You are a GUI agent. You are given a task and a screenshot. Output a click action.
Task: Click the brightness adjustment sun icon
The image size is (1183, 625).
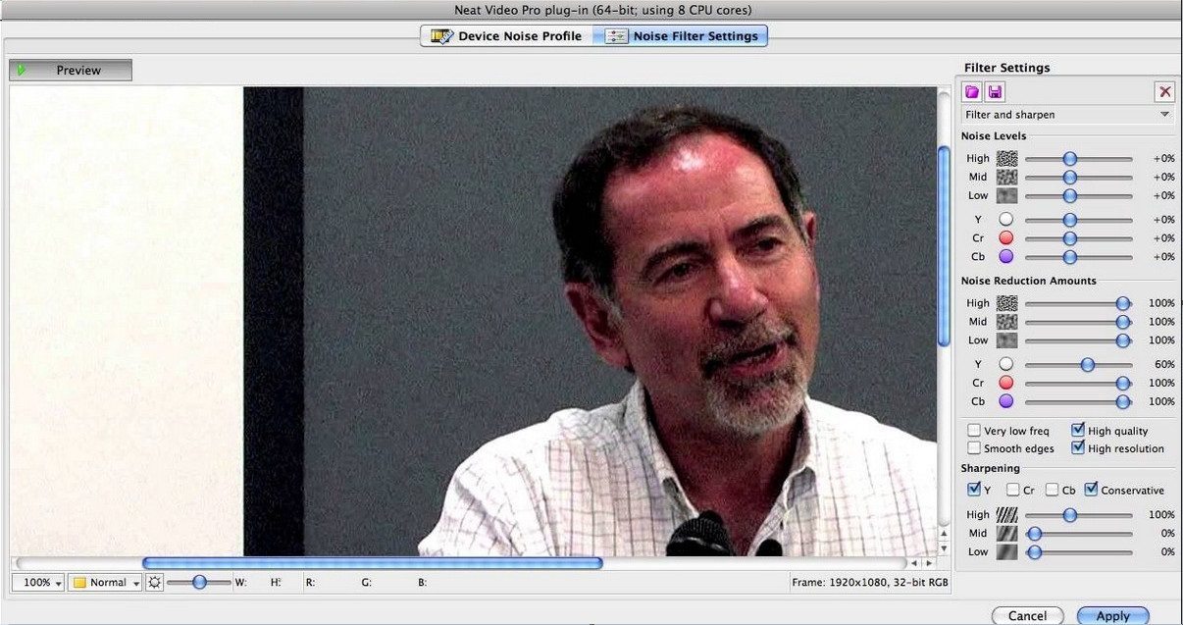[154, 582]
